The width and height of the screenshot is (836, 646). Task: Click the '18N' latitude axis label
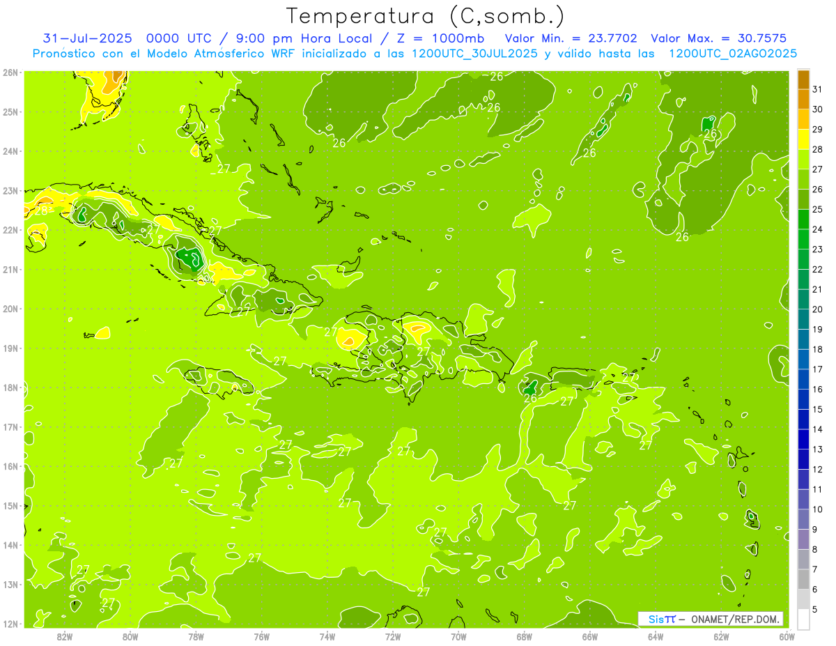point(10,387)
